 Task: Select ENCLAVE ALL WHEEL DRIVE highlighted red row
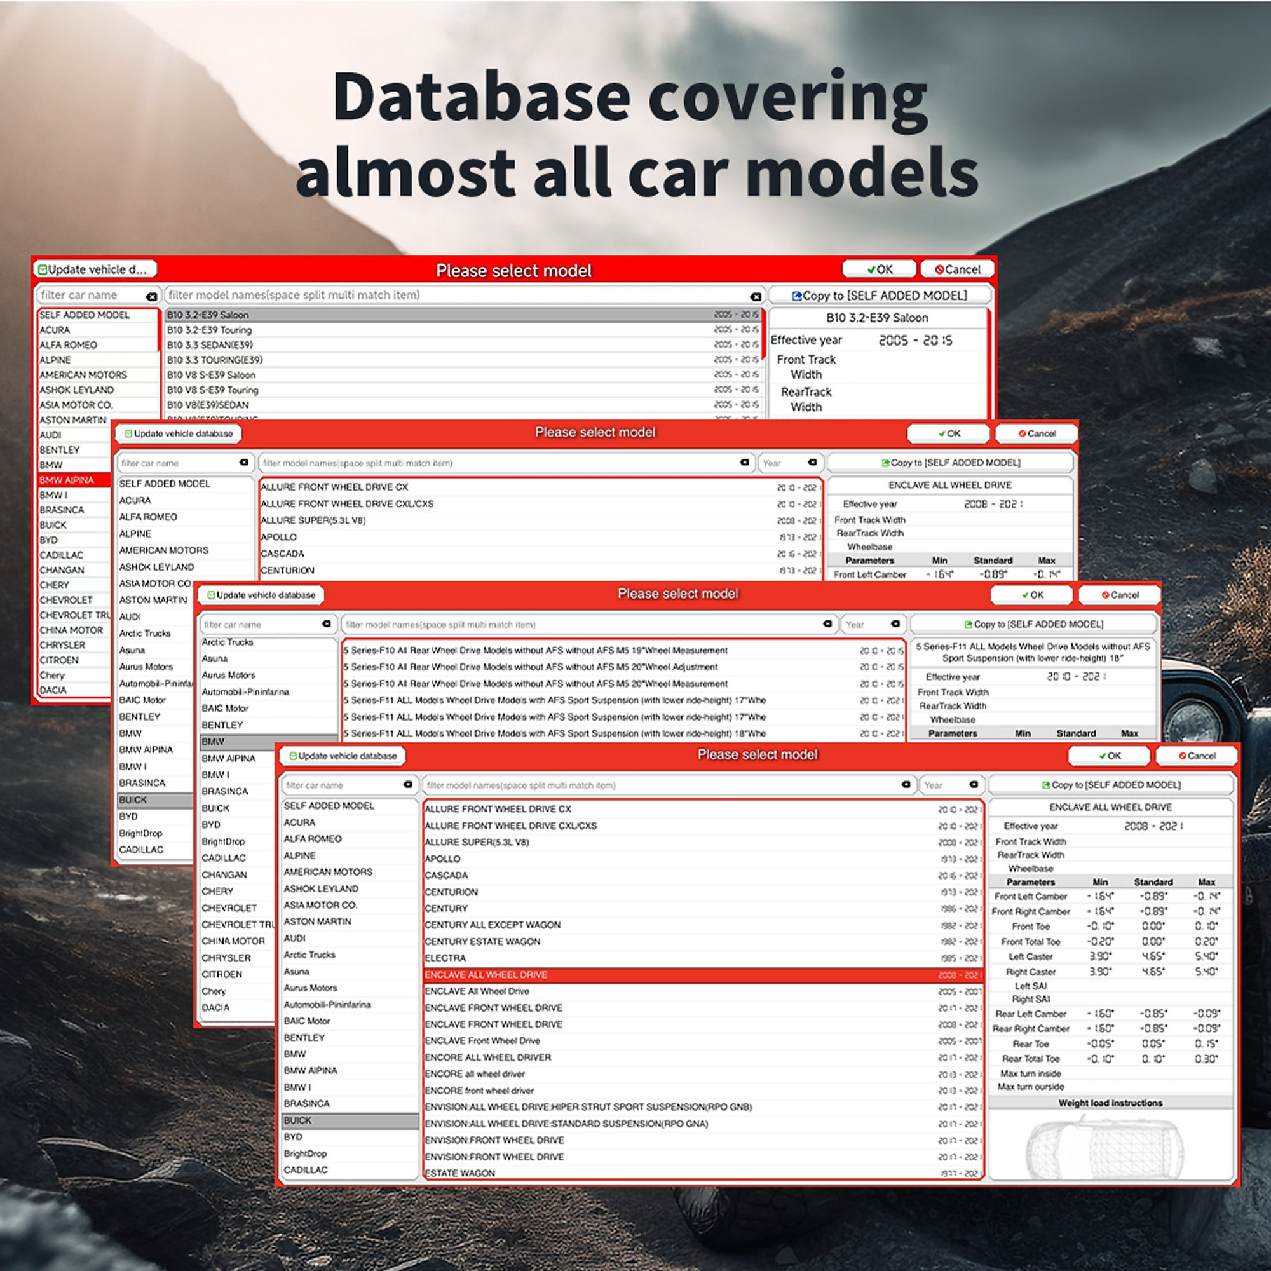[703, 974]
